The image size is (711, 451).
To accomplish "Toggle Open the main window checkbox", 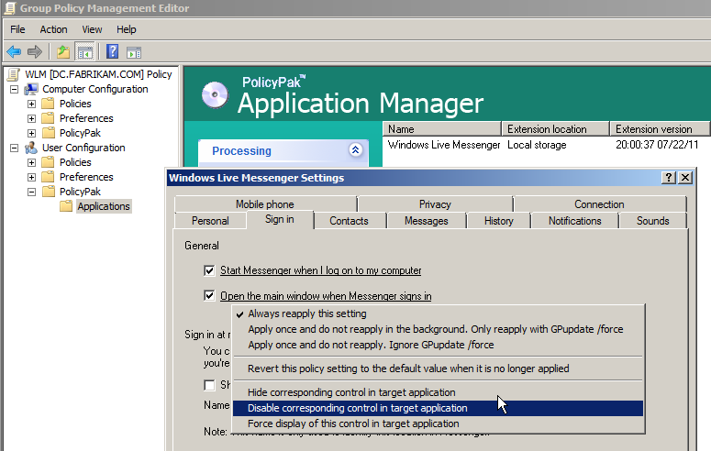I will pos(210,296).
